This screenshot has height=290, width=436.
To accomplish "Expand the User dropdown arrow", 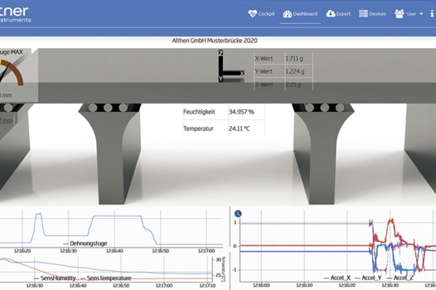I will coord(421,14).
